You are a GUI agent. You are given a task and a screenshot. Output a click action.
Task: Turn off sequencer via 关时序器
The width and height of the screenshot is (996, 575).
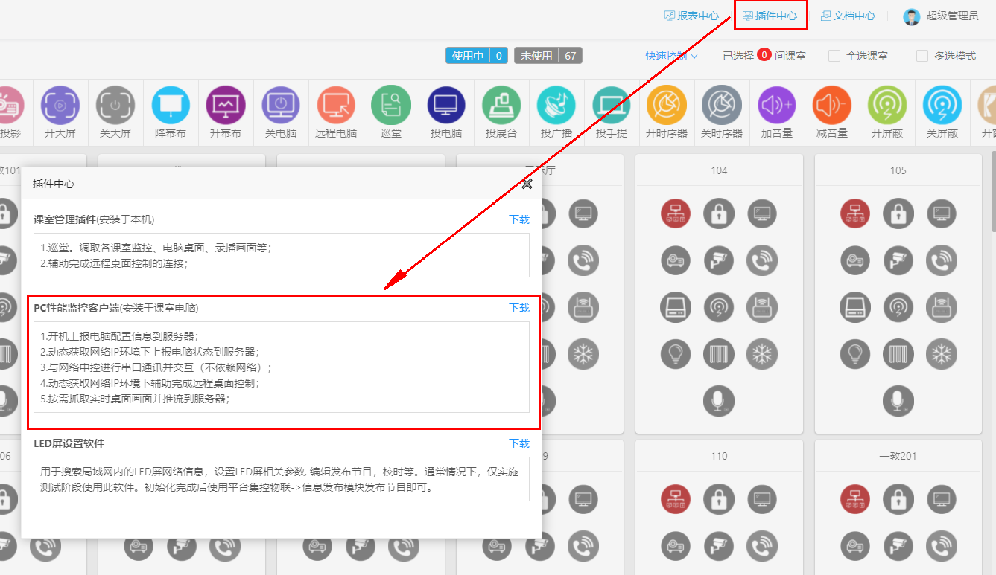tap(722, 105)
